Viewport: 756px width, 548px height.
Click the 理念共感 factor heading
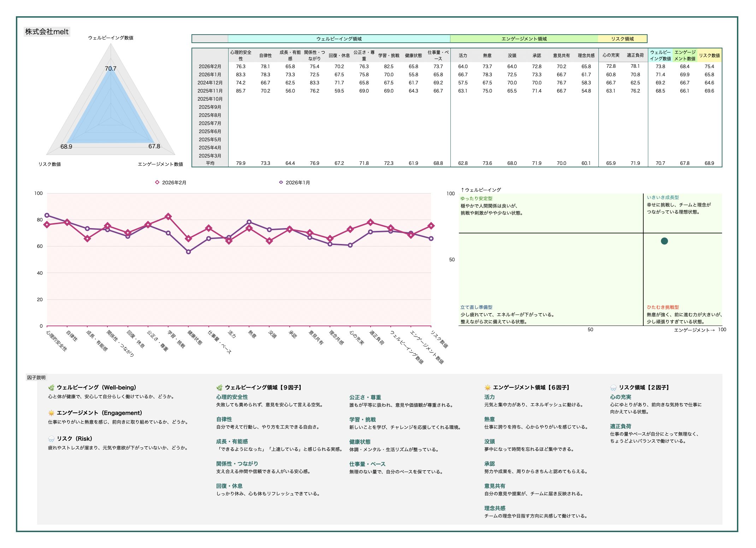[x=495, y=508]
